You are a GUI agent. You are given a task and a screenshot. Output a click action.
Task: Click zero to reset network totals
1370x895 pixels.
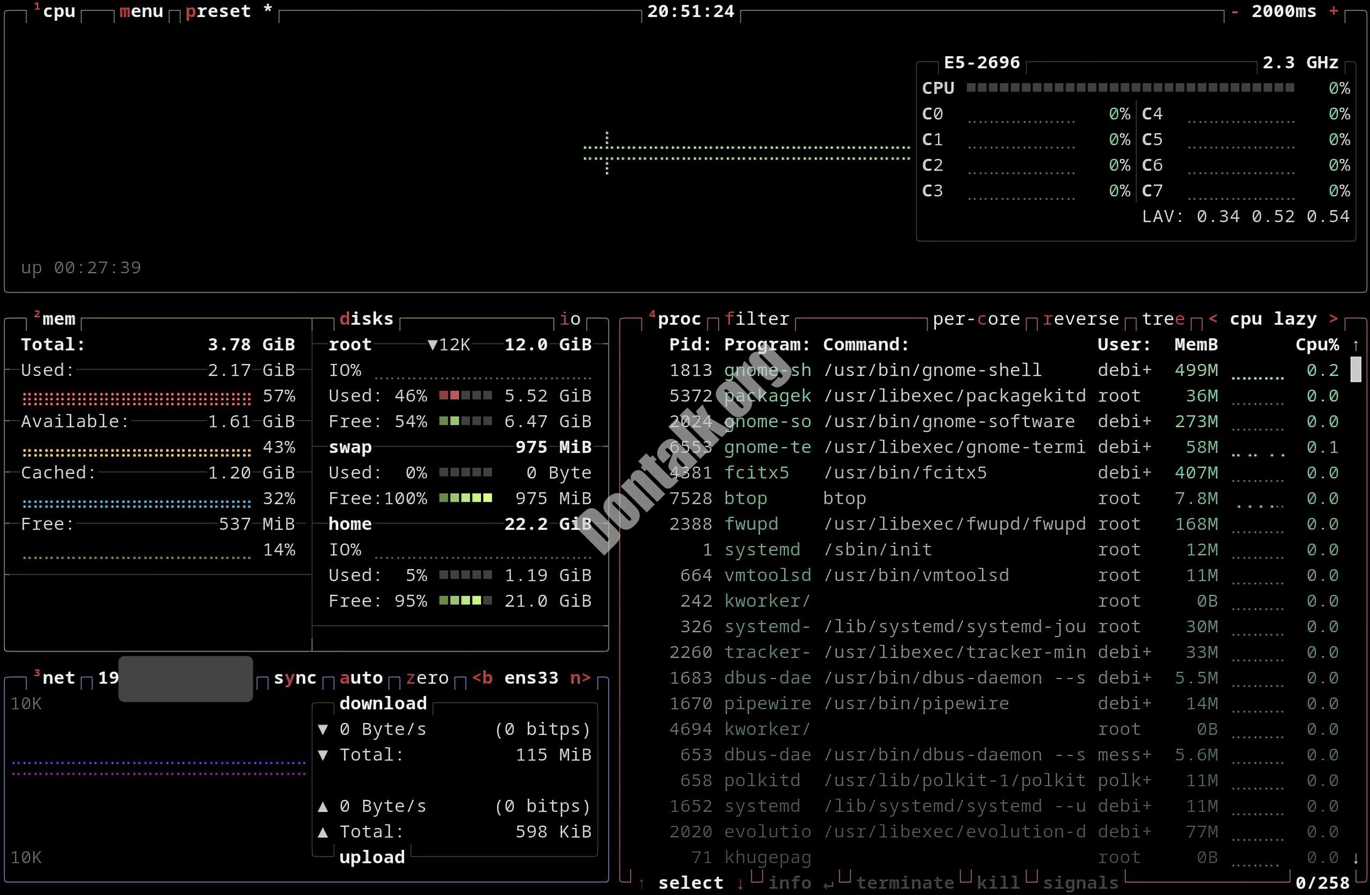pyautogui.click(x=427, y=678)
